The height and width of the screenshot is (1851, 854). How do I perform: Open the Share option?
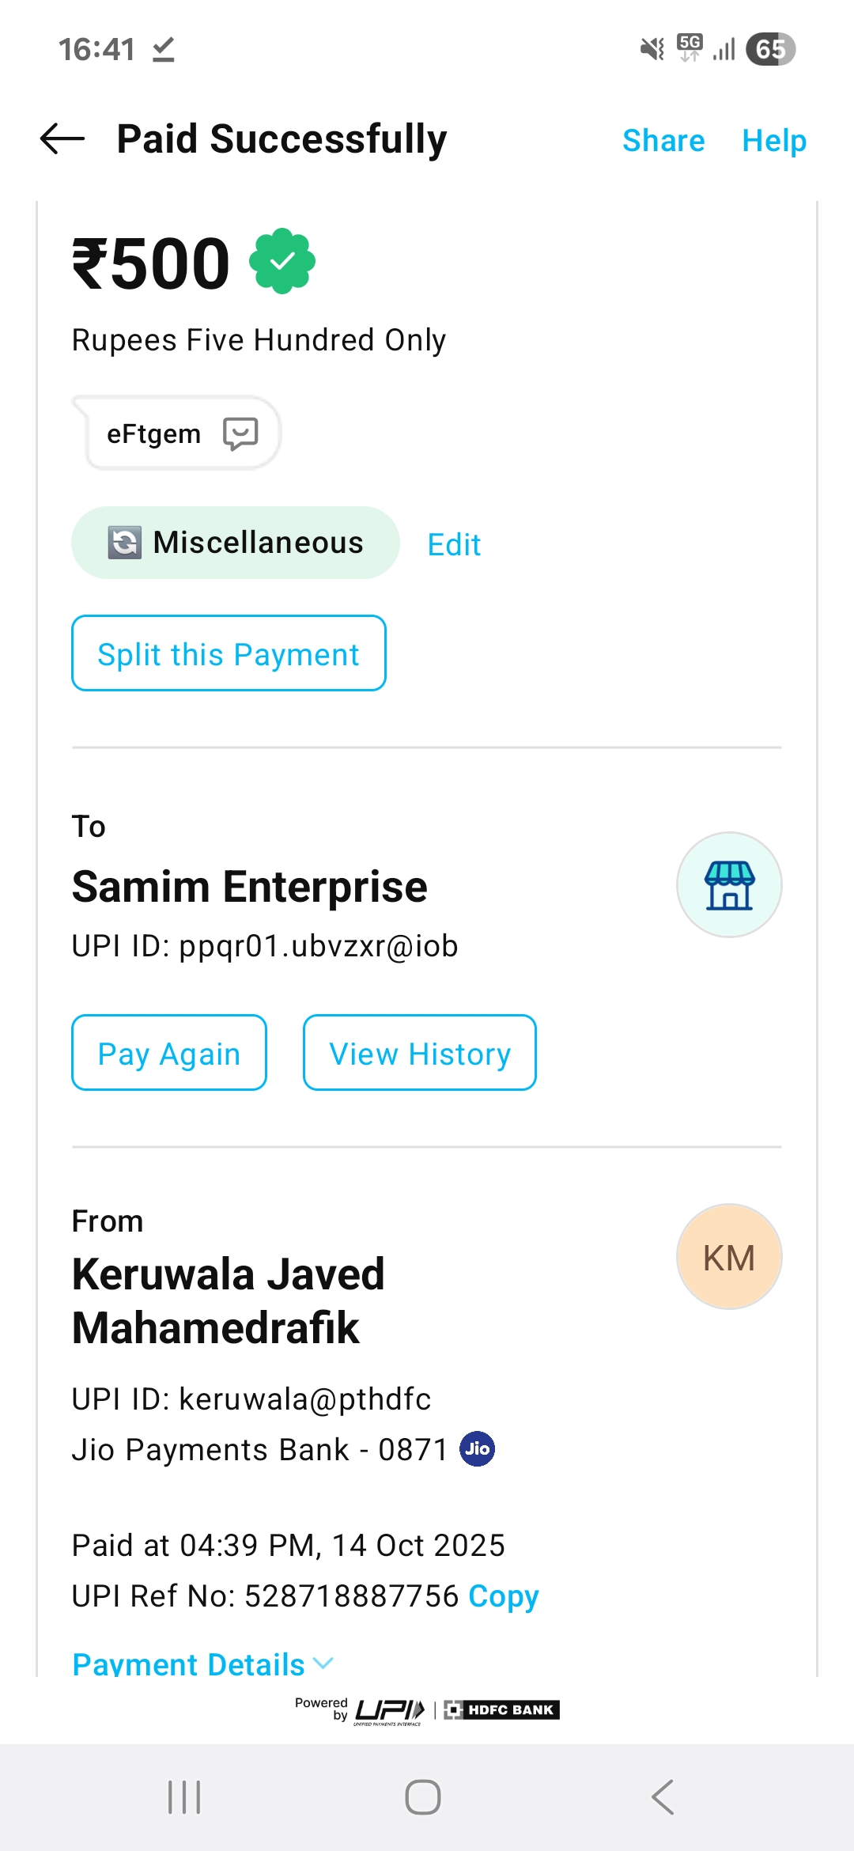[x=663, y=141]
